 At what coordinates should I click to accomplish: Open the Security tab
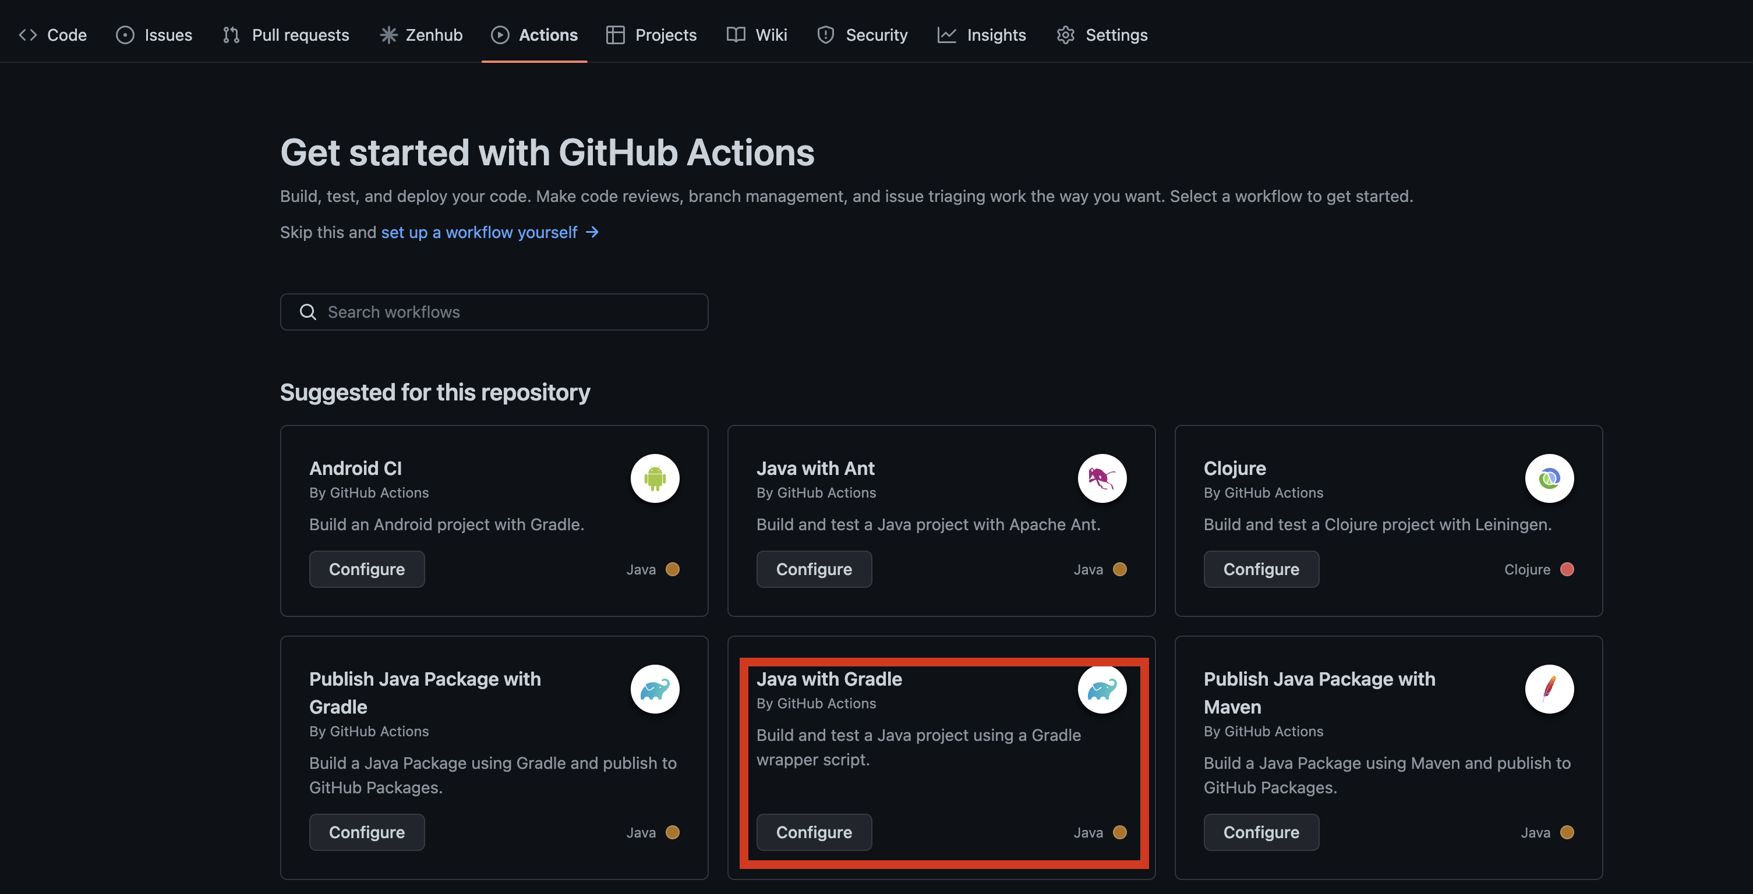pos(862,35)
